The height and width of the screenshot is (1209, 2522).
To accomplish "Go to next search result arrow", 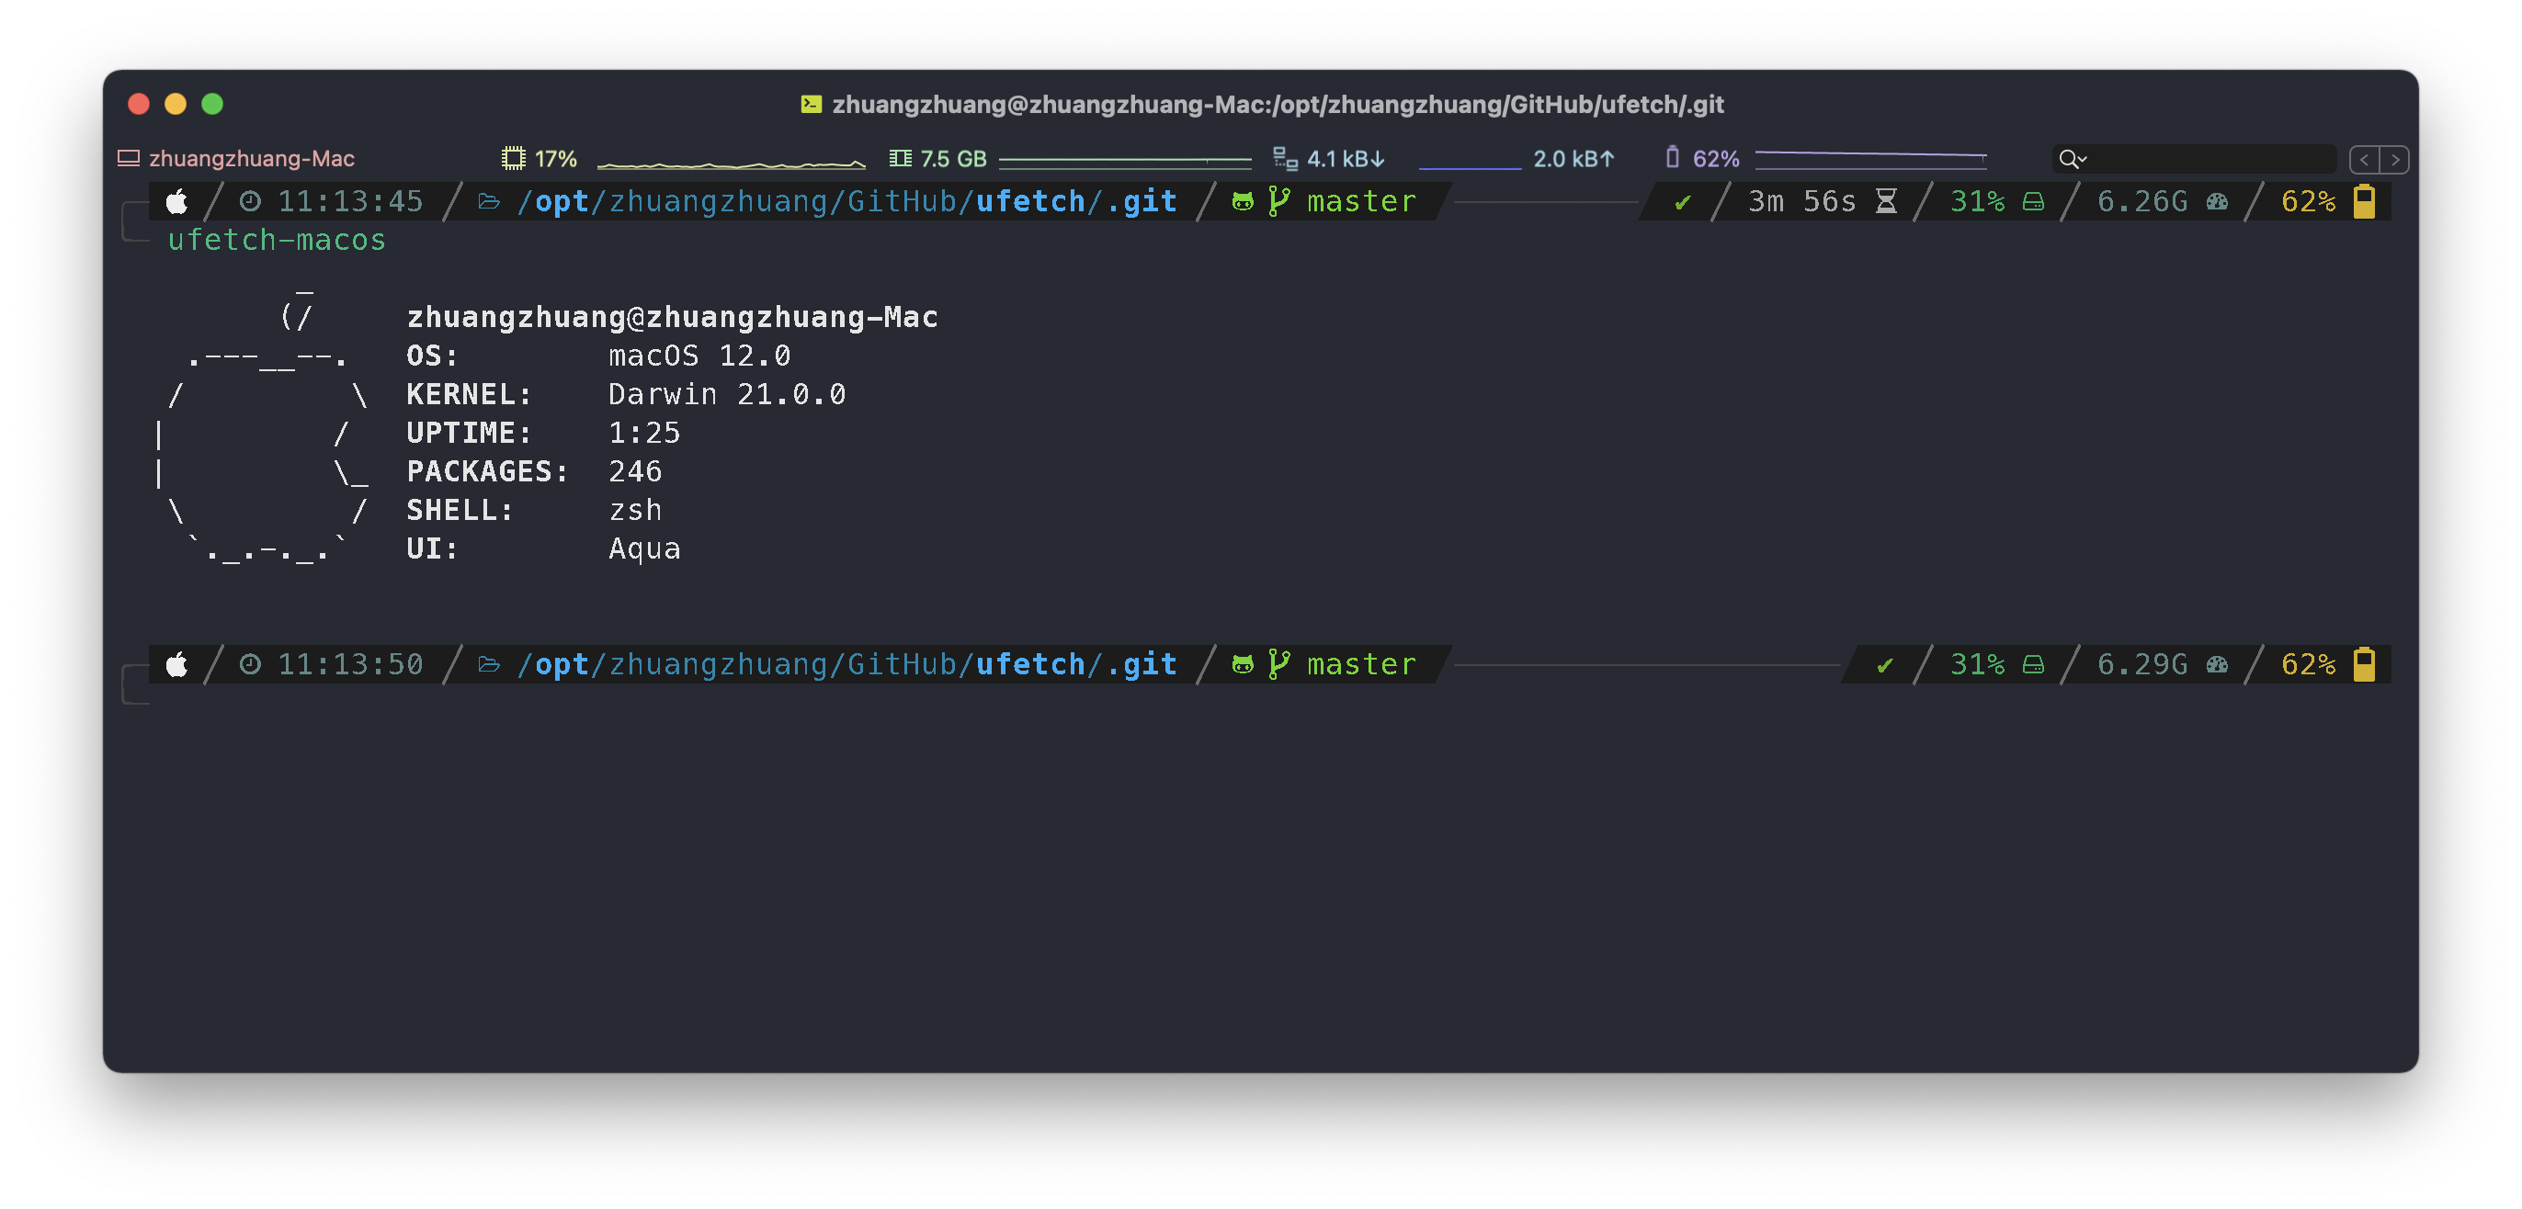I will tap(2395, 160).
